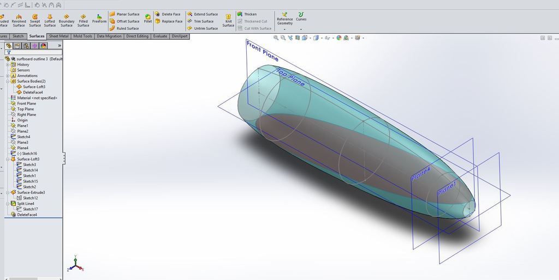Switch to the DisplayManager tab icon
Screen dimensions: 559x280
coord(43,46)
